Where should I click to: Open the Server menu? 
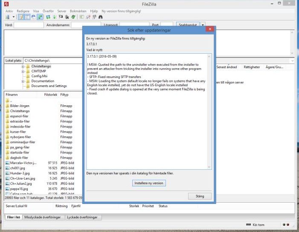(61, 11)
